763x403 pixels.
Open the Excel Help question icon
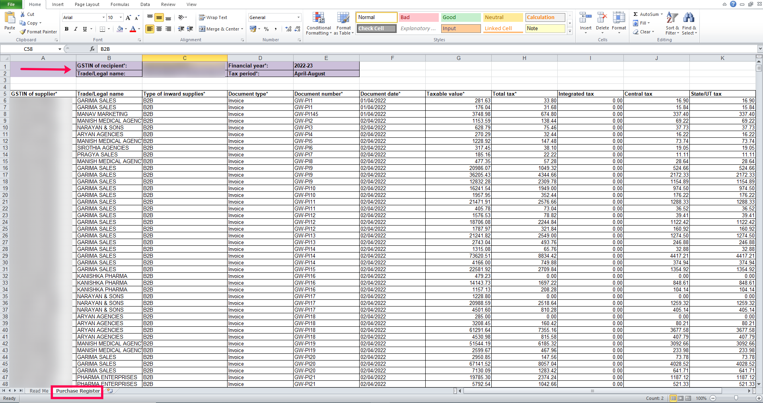733,4
